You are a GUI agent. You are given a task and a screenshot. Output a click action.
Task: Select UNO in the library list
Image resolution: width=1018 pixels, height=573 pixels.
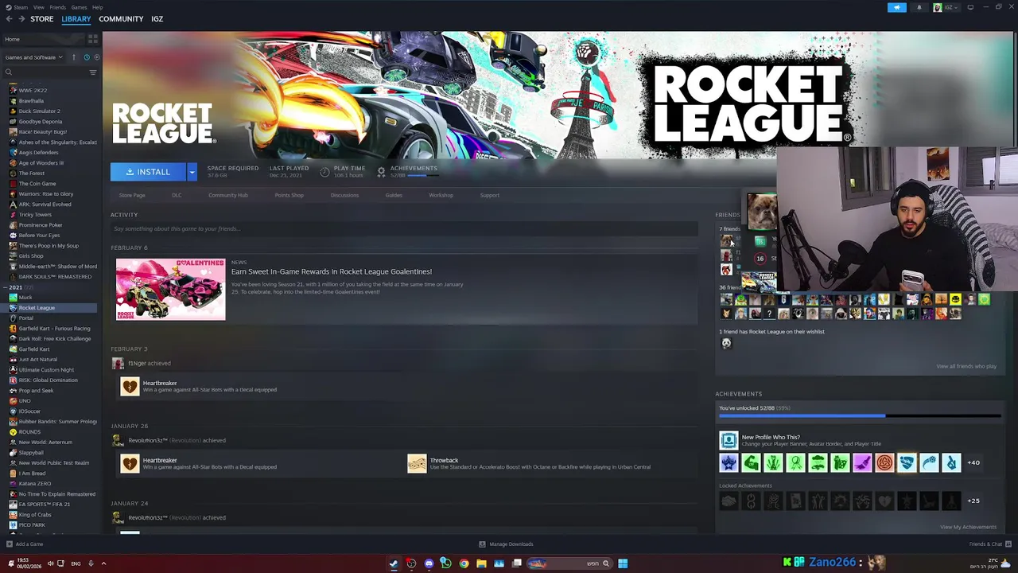(25, 401)
